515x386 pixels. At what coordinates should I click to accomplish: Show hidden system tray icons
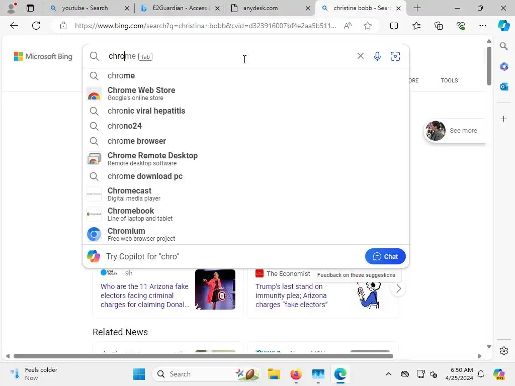point(389,374)
